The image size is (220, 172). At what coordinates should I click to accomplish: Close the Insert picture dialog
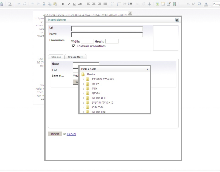177,20
